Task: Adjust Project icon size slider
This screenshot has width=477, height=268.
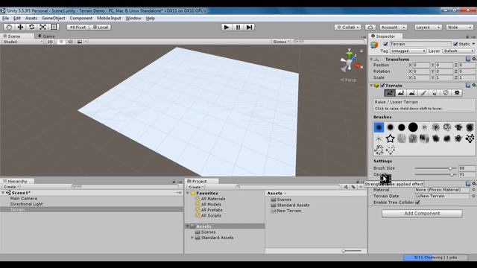Action: [352, 251]
